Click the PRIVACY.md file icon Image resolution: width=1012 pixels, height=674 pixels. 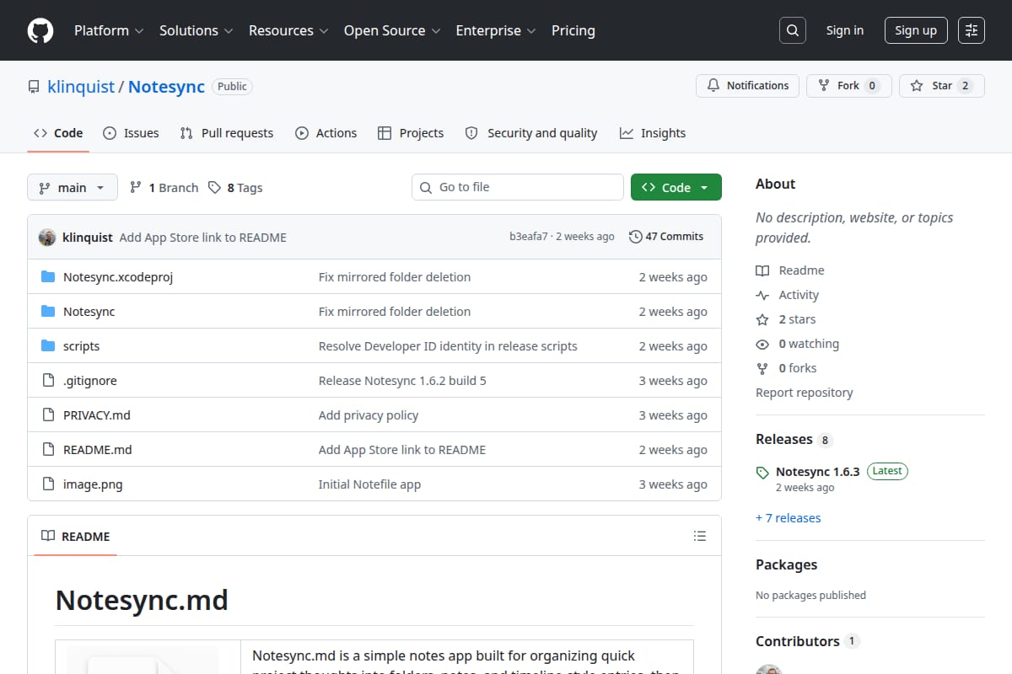click(x=48, y=415)
